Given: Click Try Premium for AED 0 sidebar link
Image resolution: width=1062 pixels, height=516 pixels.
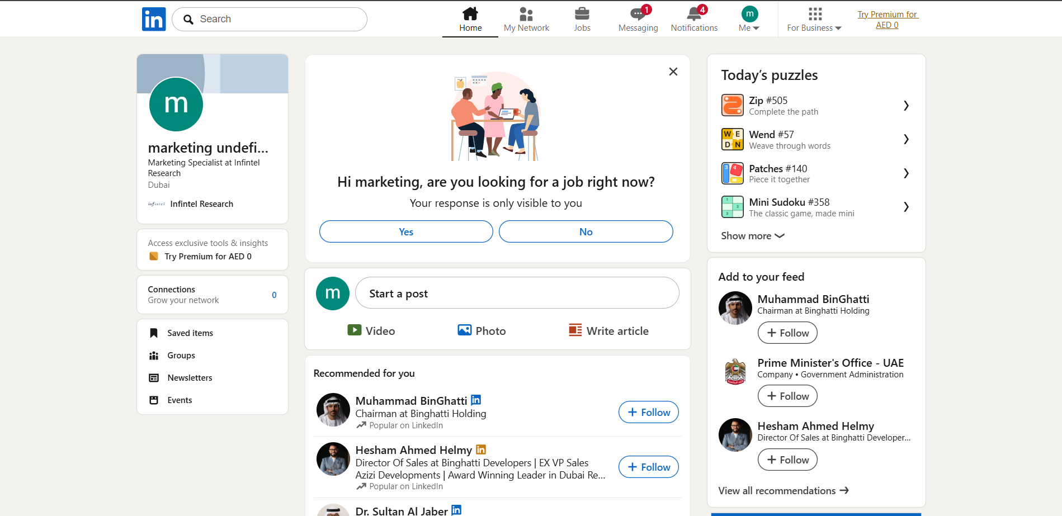Looking at the screenshot, I should 208,257.
